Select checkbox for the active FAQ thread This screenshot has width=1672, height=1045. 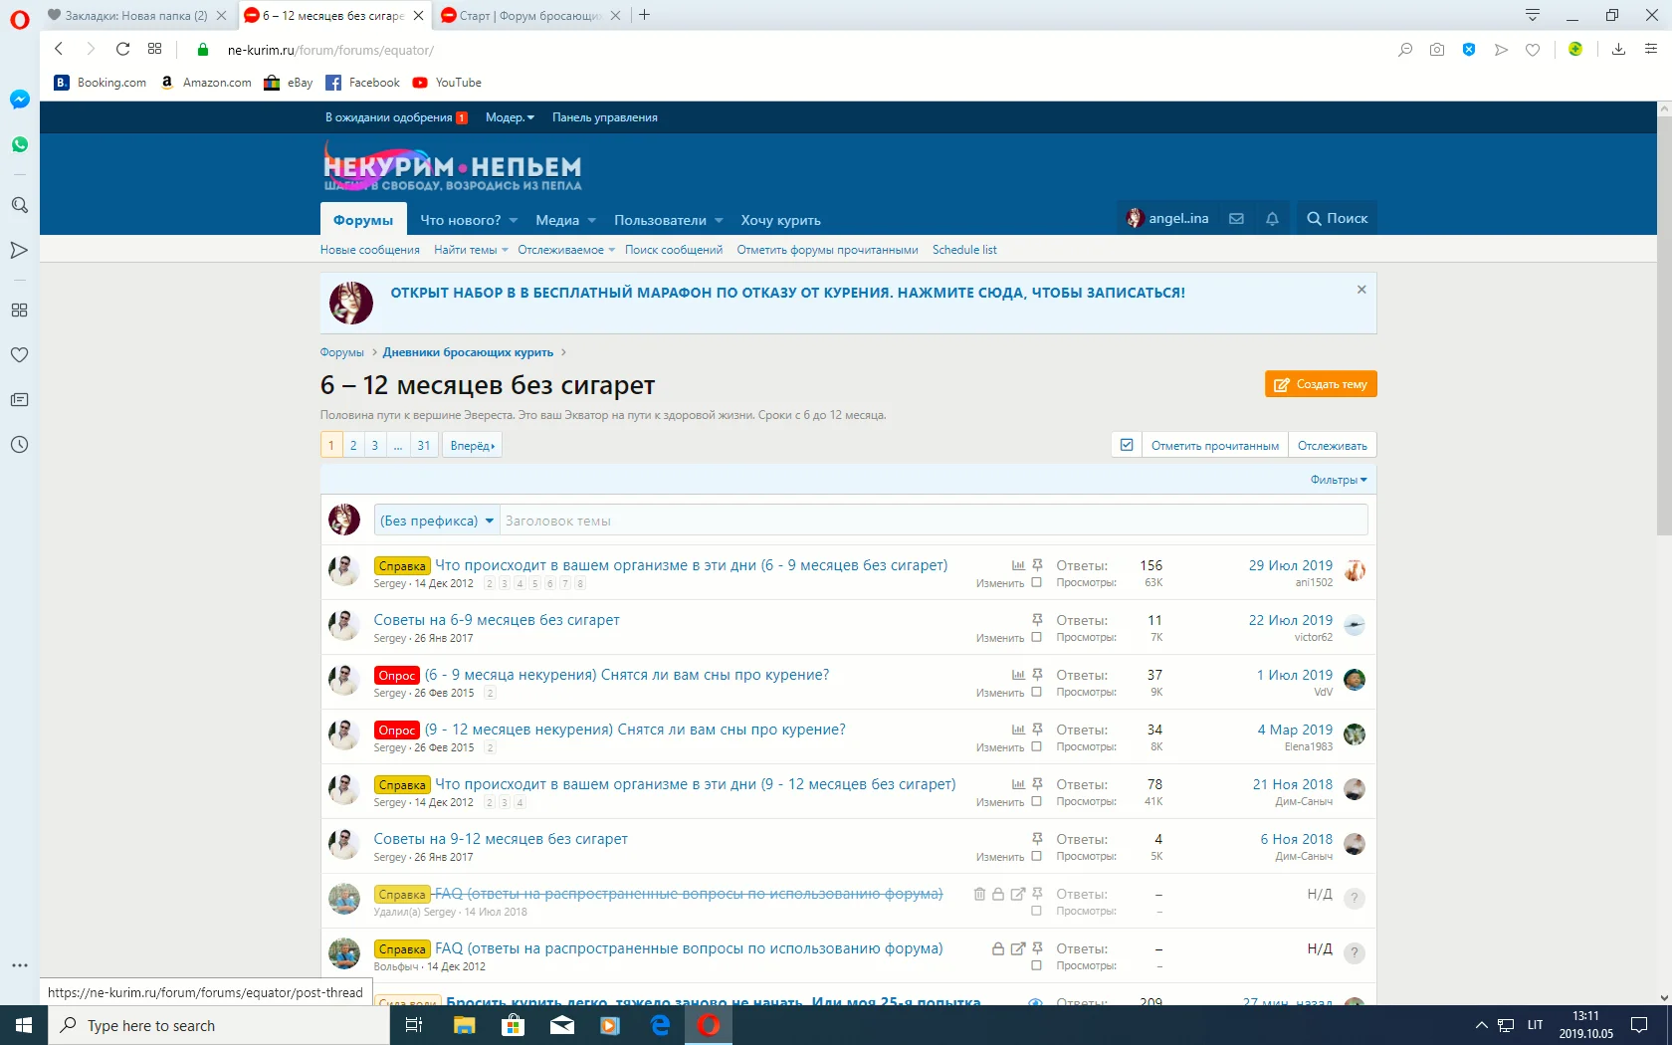pyautogui.click(x=1036, y=966)
